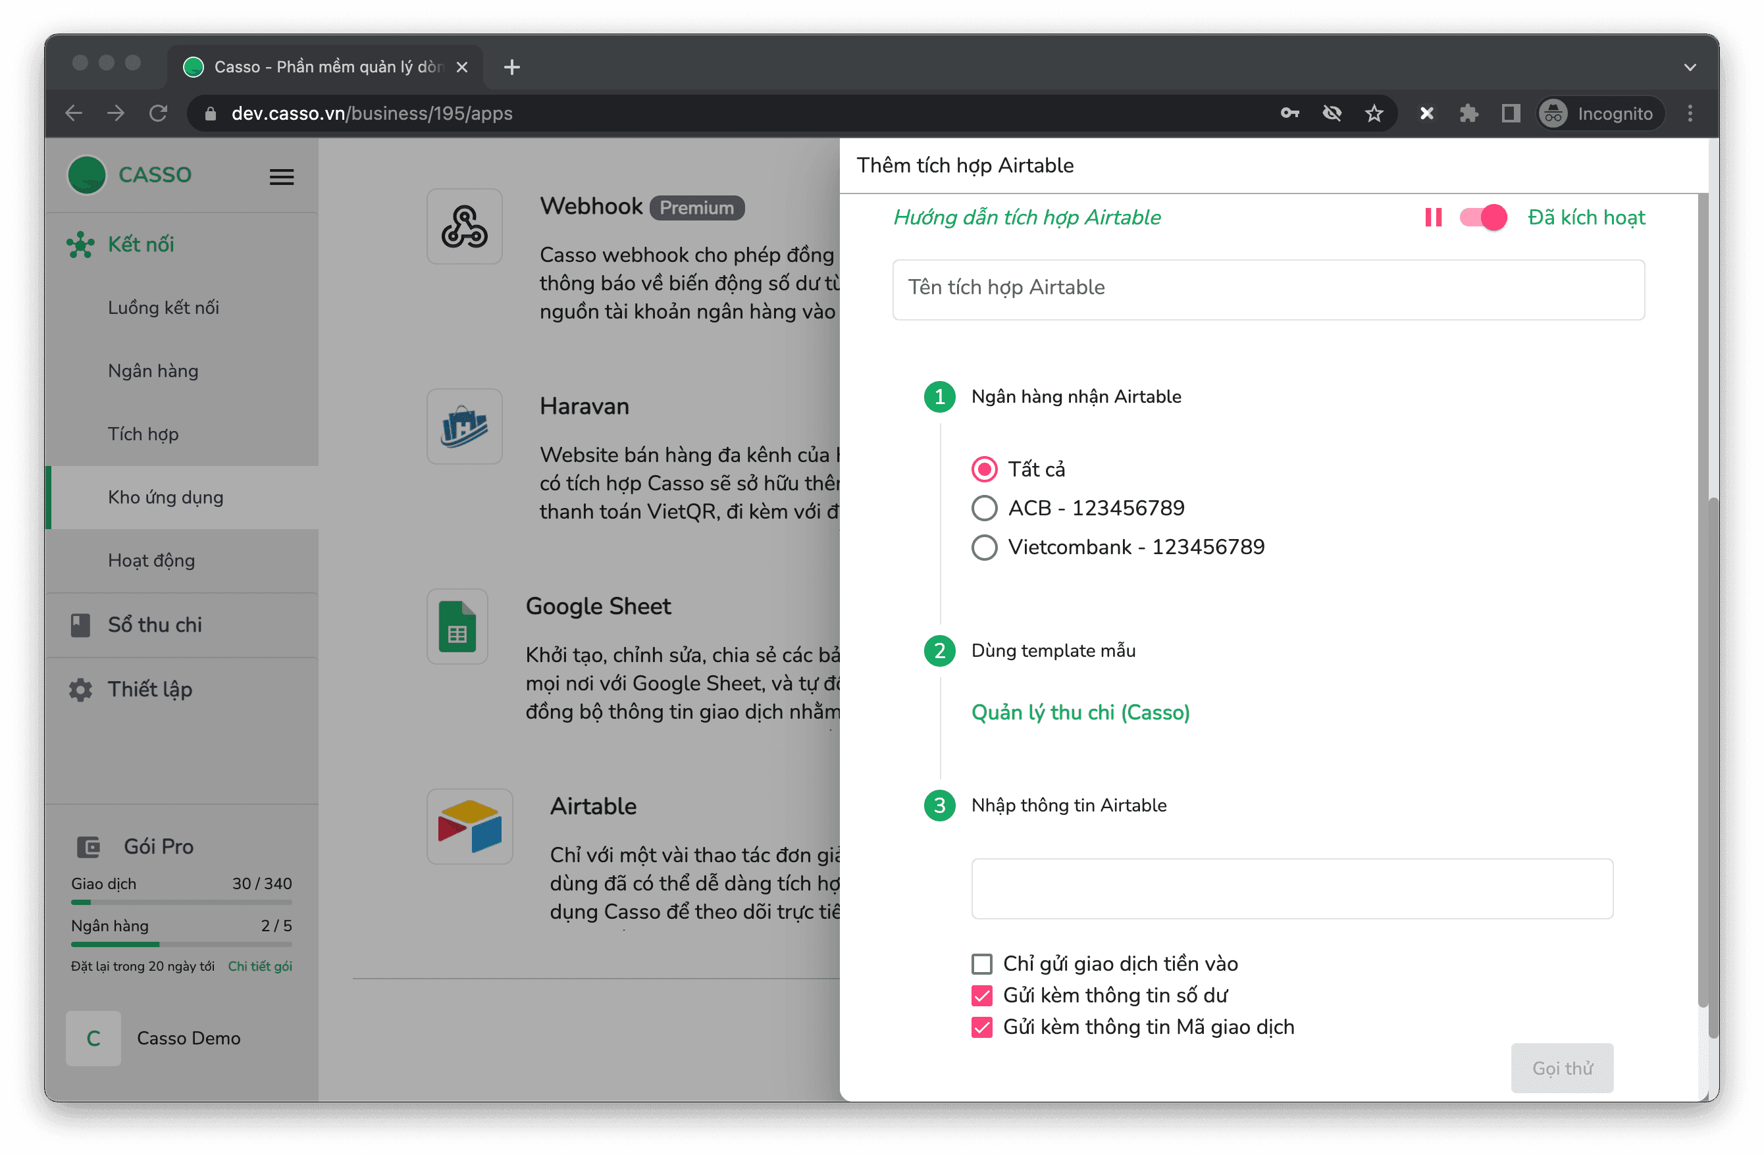1764x1157 pixels.
Task: Click the Gọi thử button
Action: click(x=1562, y=1068)
